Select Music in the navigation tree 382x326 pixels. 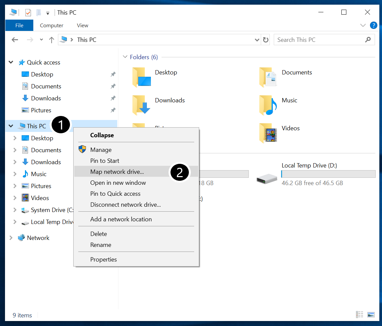coord(39,174)
